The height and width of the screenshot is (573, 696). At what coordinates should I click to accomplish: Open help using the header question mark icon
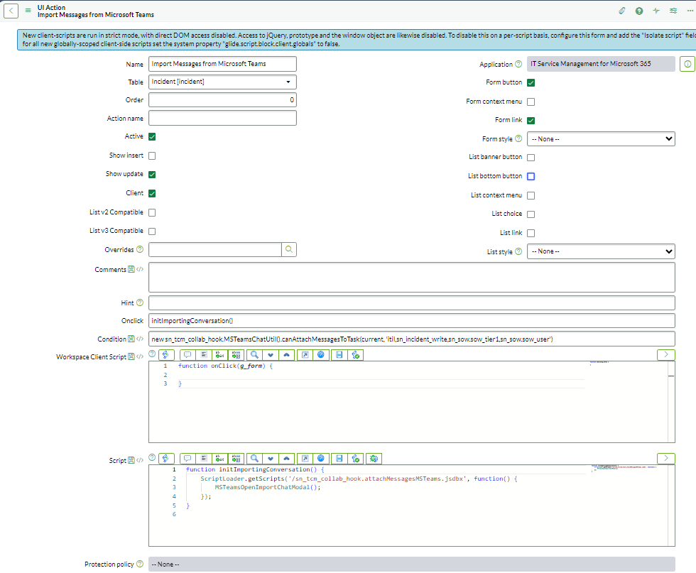(638, 11)
